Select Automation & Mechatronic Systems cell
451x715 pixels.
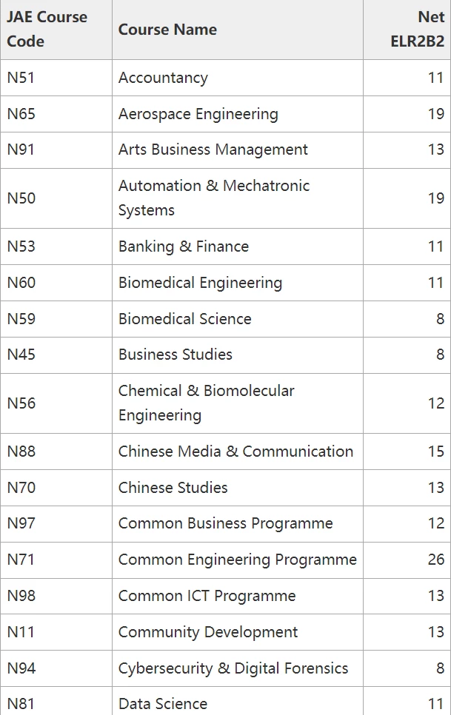tap(238, 198)
